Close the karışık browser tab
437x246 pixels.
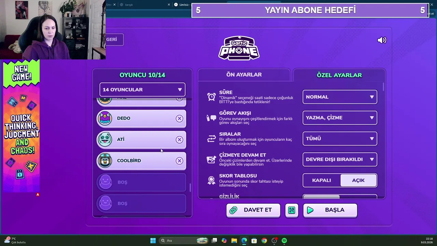point(169,5)
